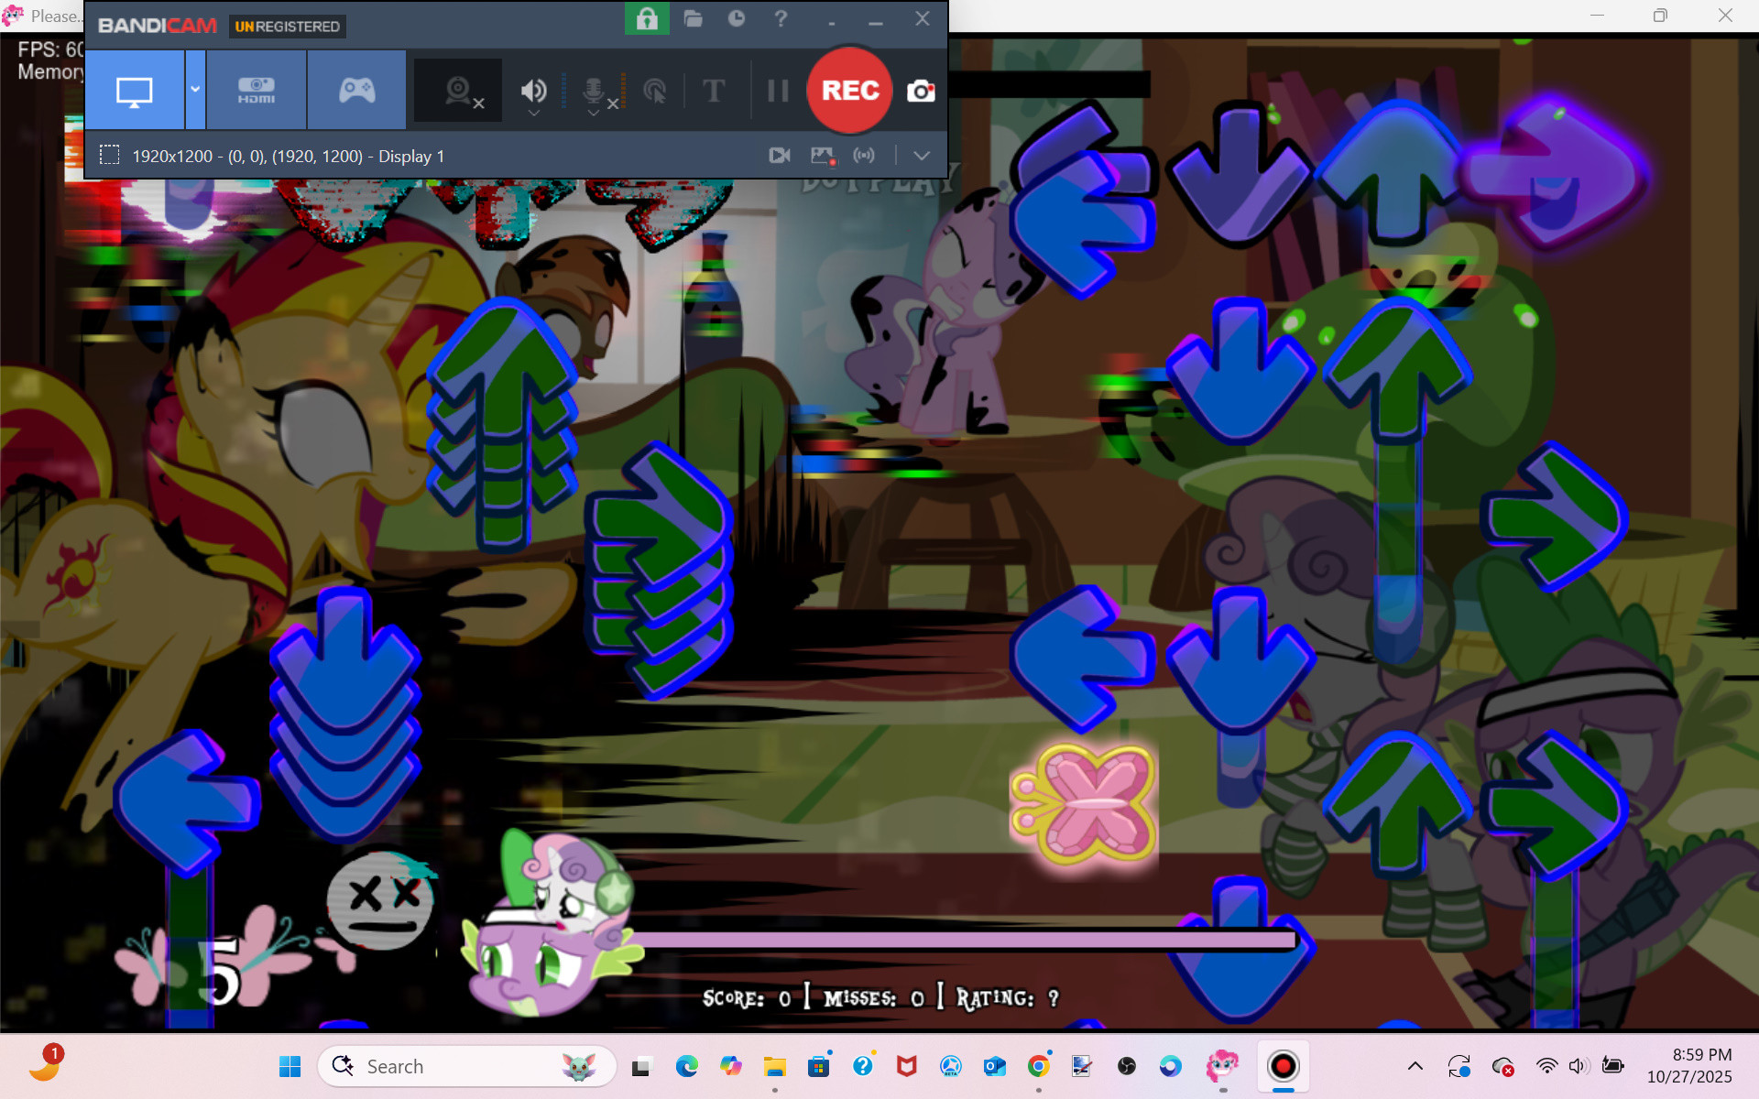Open Google Chrome from taskbar
Viewport: 1759px width, 1099px height.
coord(1038,1066)
